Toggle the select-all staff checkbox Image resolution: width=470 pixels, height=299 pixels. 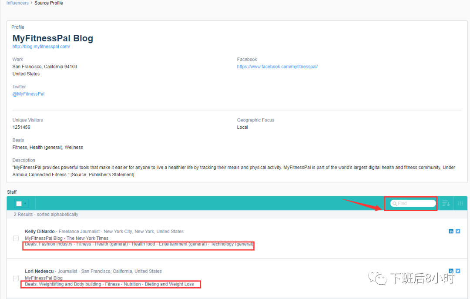19,204
